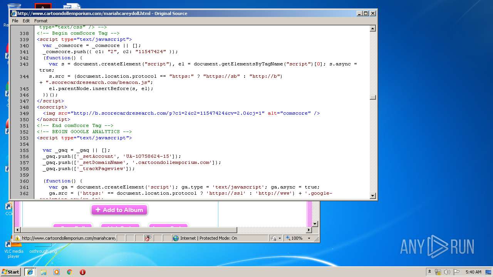Open the Format menu in source viewer
The width and height of the screenshot is (493, 277).
pyautogui.click(x=41, y=21)
